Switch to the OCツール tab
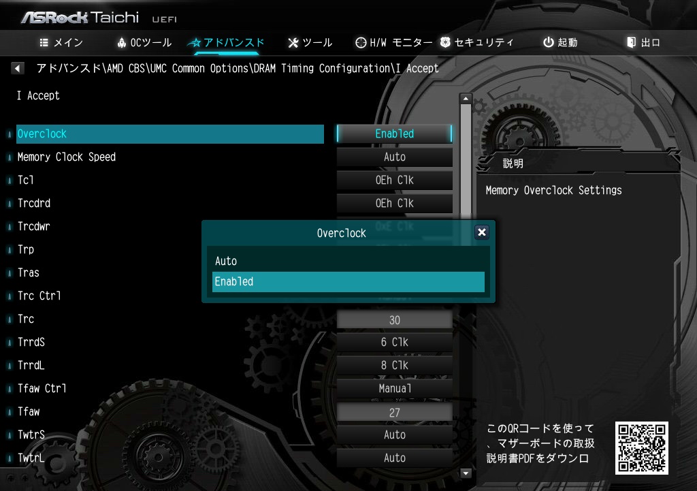The image size is (697, 491). coord(144,42)
